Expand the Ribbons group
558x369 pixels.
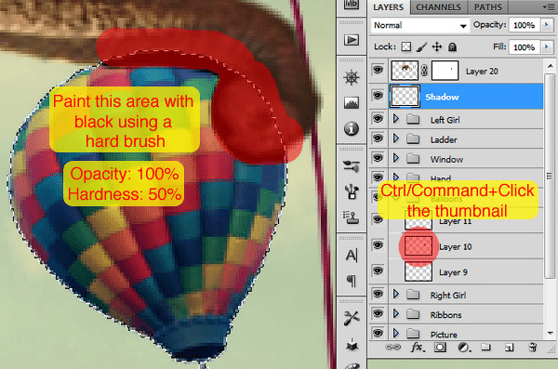[396, 314]
